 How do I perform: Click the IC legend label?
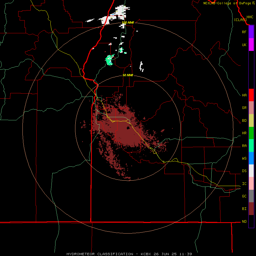click(244, 184)
